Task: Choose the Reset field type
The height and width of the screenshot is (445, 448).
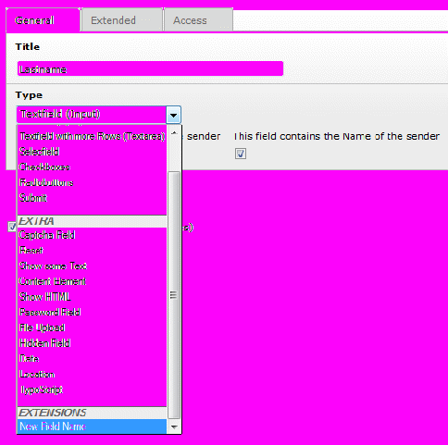Action: (x=92, y=251)
